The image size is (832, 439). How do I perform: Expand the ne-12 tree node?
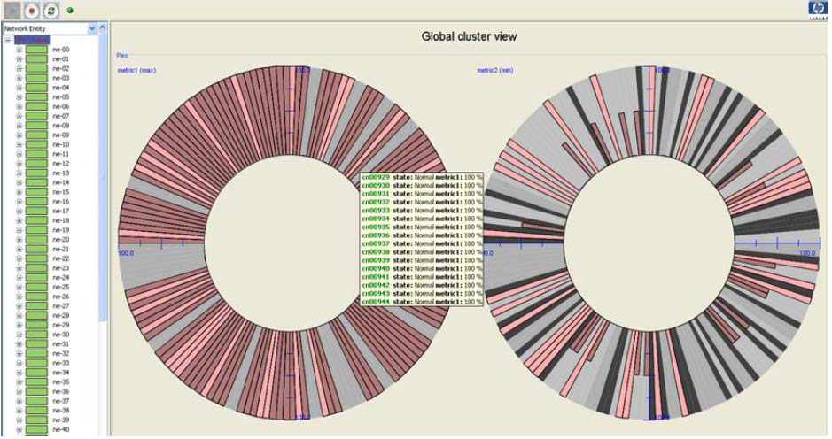tap(19, 164)
